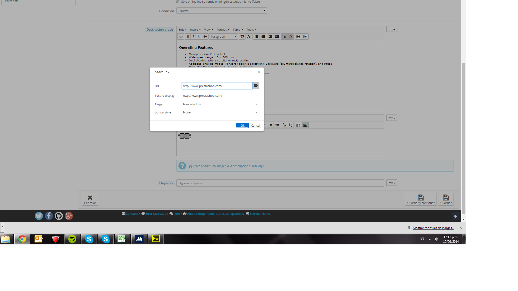The width and height of the screenshot is (518, 291).
Task: Click Ok in Insert link dialog
Action: [x=242, y=126]
